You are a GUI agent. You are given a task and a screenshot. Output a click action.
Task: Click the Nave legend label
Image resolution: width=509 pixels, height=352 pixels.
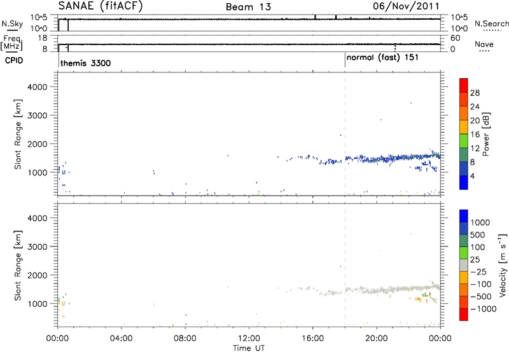click(484, 44)
